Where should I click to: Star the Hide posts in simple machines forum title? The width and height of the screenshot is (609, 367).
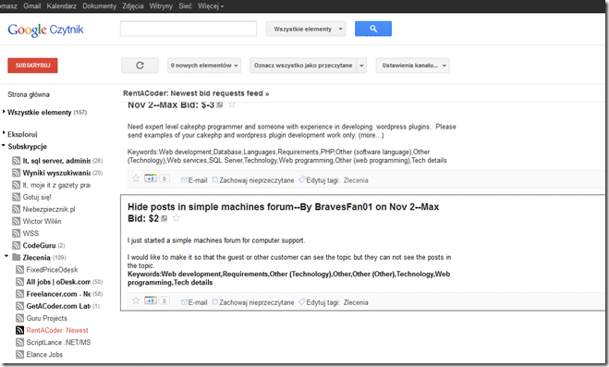(x=177, y=218)
